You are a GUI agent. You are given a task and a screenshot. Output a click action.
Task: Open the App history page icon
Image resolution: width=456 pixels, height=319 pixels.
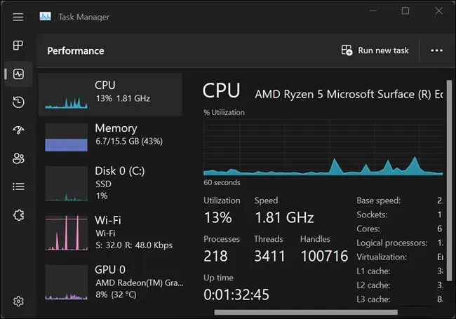(18, 102)
